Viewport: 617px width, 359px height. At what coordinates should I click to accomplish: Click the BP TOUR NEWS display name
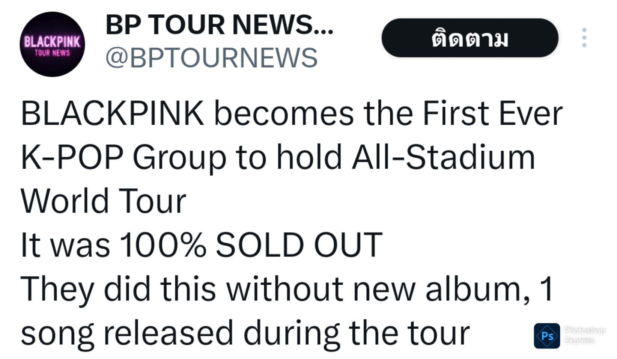coord(219,25)
